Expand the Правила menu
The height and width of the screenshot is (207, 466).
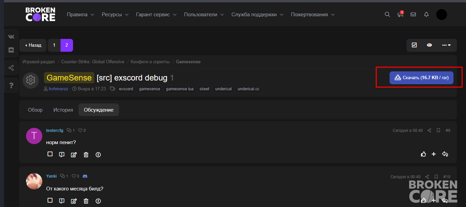coord(80,15)
